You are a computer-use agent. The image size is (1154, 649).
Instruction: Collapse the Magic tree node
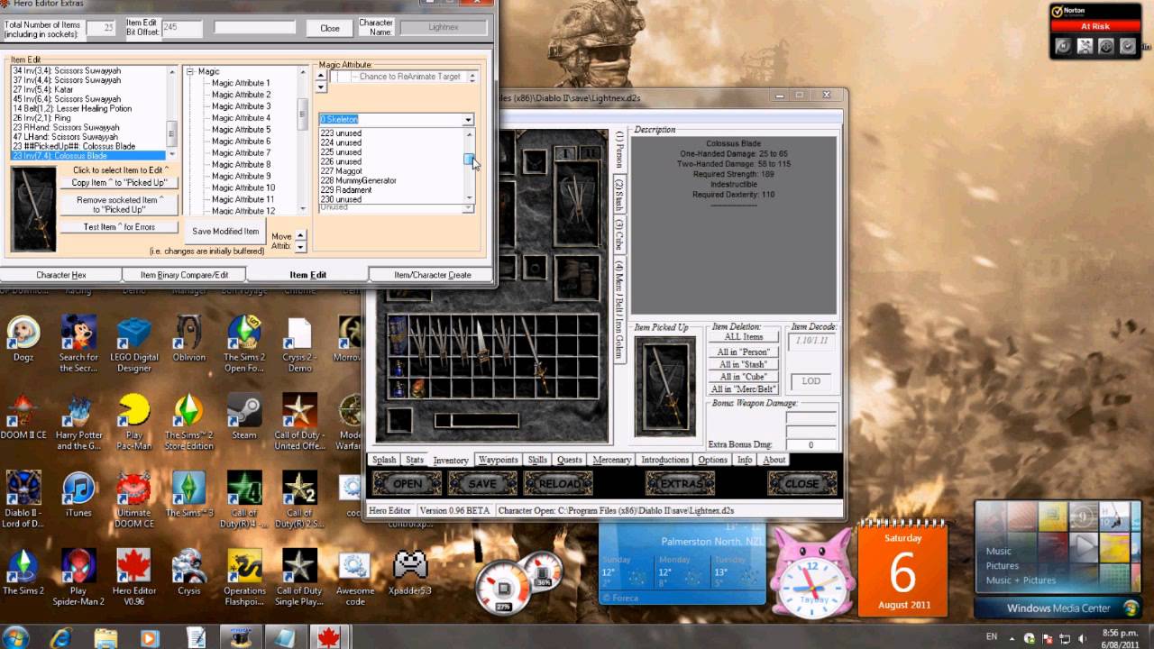(190, 71)
